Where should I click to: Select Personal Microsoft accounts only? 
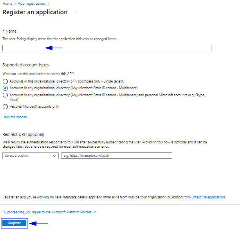click(x=5, y=106)
